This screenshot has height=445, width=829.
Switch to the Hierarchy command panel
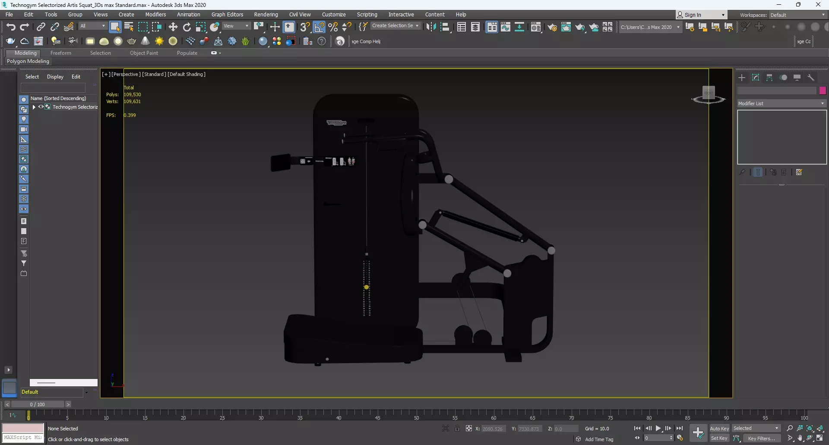(x=769, y=78)
